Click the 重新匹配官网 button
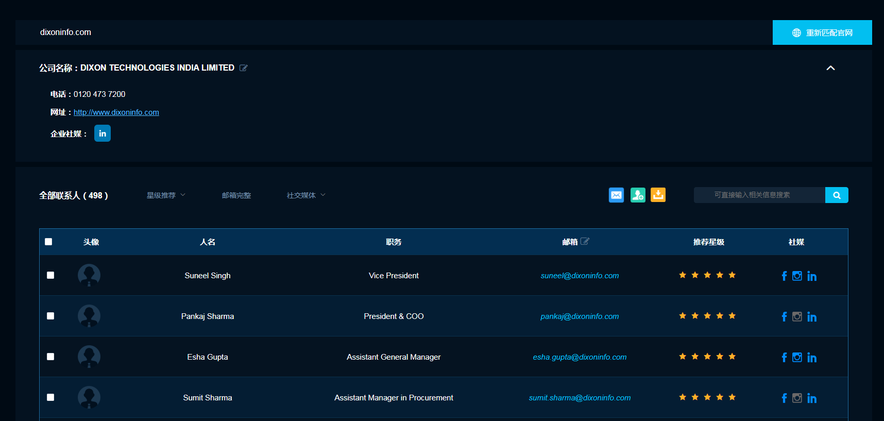Image resolution: width=884 pixels, height=421 pixels. point(822,32)
